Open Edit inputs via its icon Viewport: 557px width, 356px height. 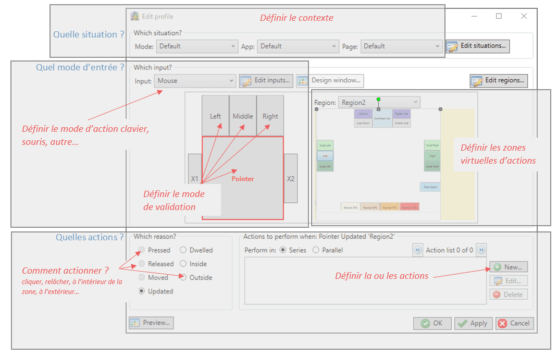click(246, 81)
